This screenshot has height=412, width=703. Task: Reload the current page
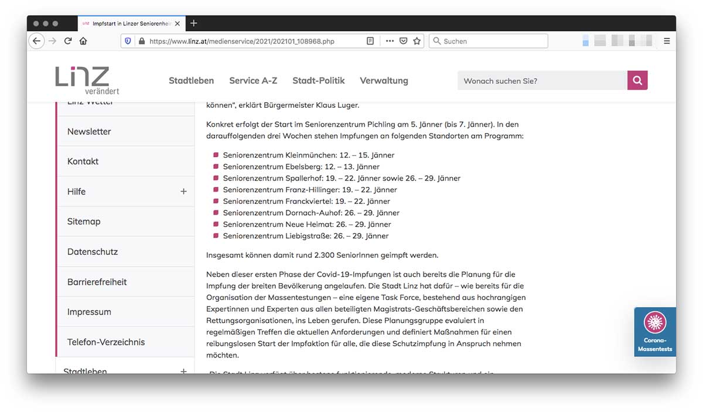(x=68, y=41)
